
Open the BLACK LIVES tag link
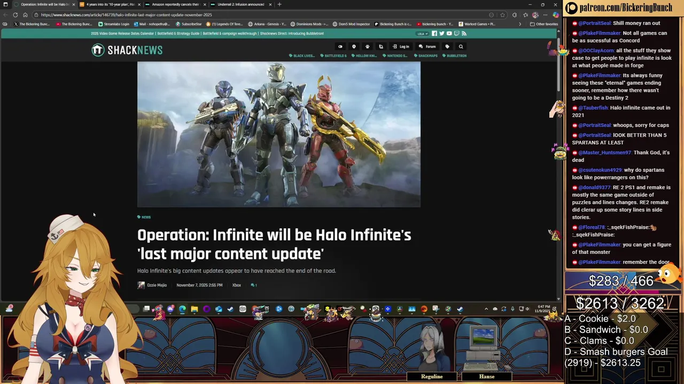[x=302, y=55]
